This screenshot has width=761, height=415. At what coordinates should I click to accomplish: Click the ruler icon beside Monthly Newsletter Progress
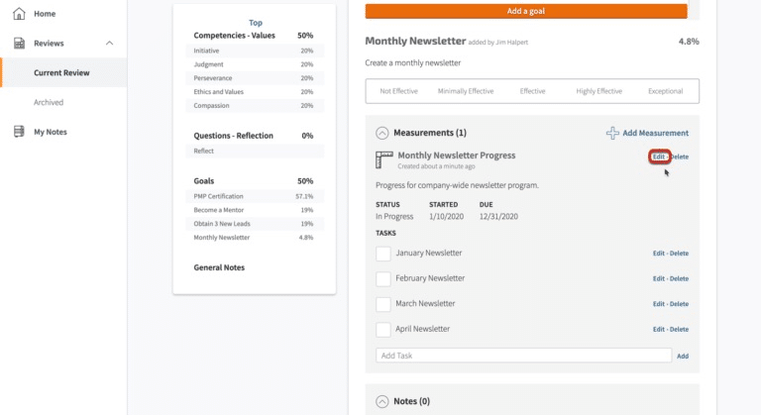click(384, 159)
